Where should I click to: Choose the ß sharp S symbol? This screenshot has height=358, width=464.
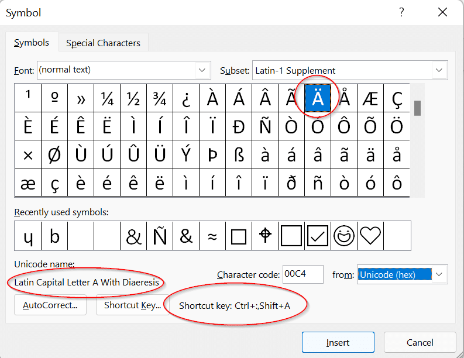tap(239, 155)
